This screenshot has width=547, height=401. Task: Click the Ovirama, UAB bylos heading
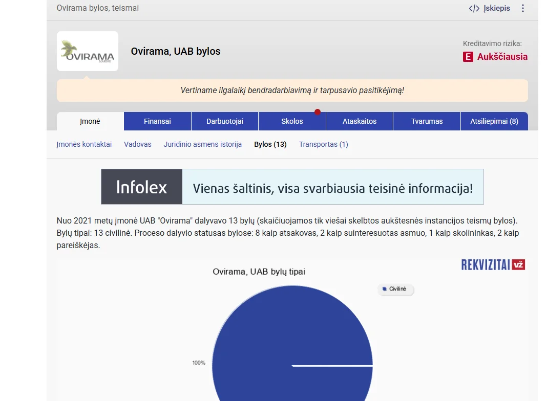click(176, 51)
